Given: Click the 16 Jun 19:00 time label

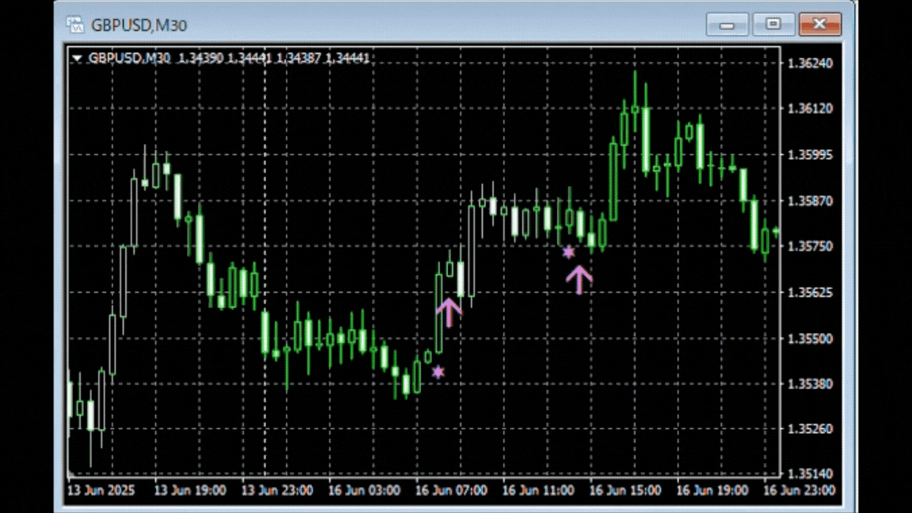Looking at the screenshot, I should click(712, 490).
